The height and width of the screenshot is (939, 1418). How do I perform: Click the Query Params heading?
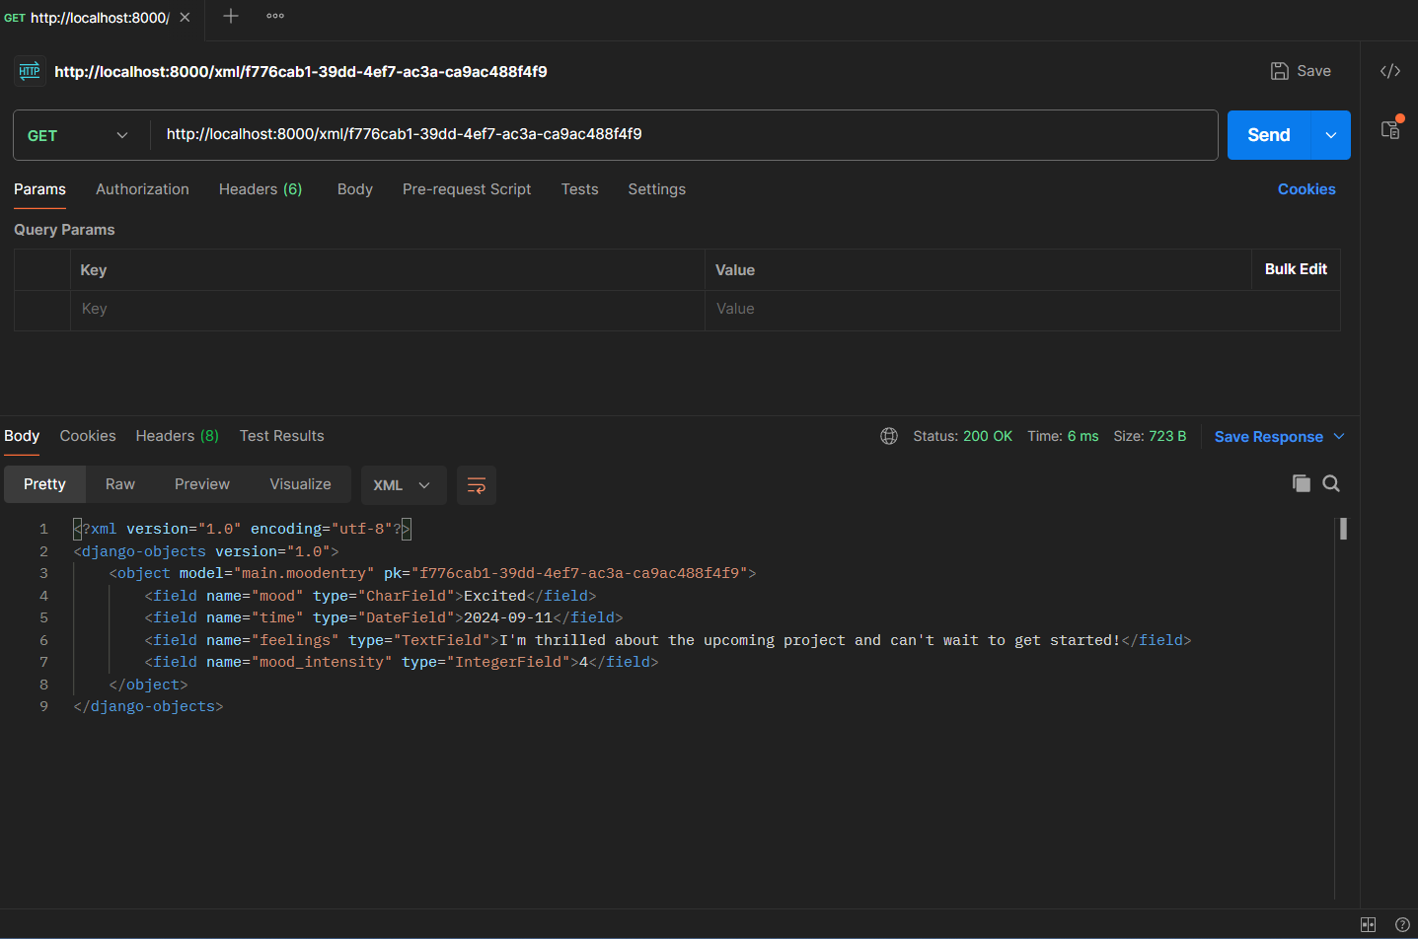click(x=64, y=230)
